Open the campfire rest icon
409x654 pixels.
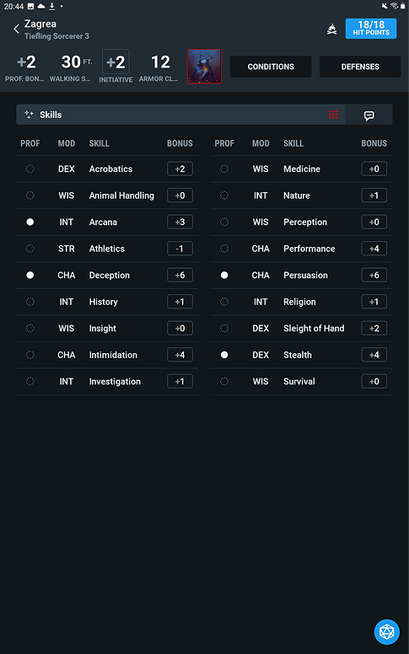pos(331,29)
